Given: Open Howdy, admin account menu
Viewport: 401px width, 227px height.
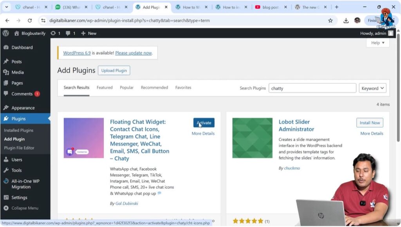Looking at the screenshot, I should [376, 33].
